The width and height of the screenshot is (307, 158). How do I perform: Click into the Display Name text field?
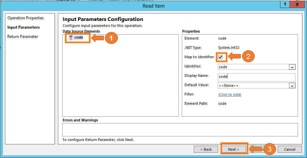pos(256,77)
